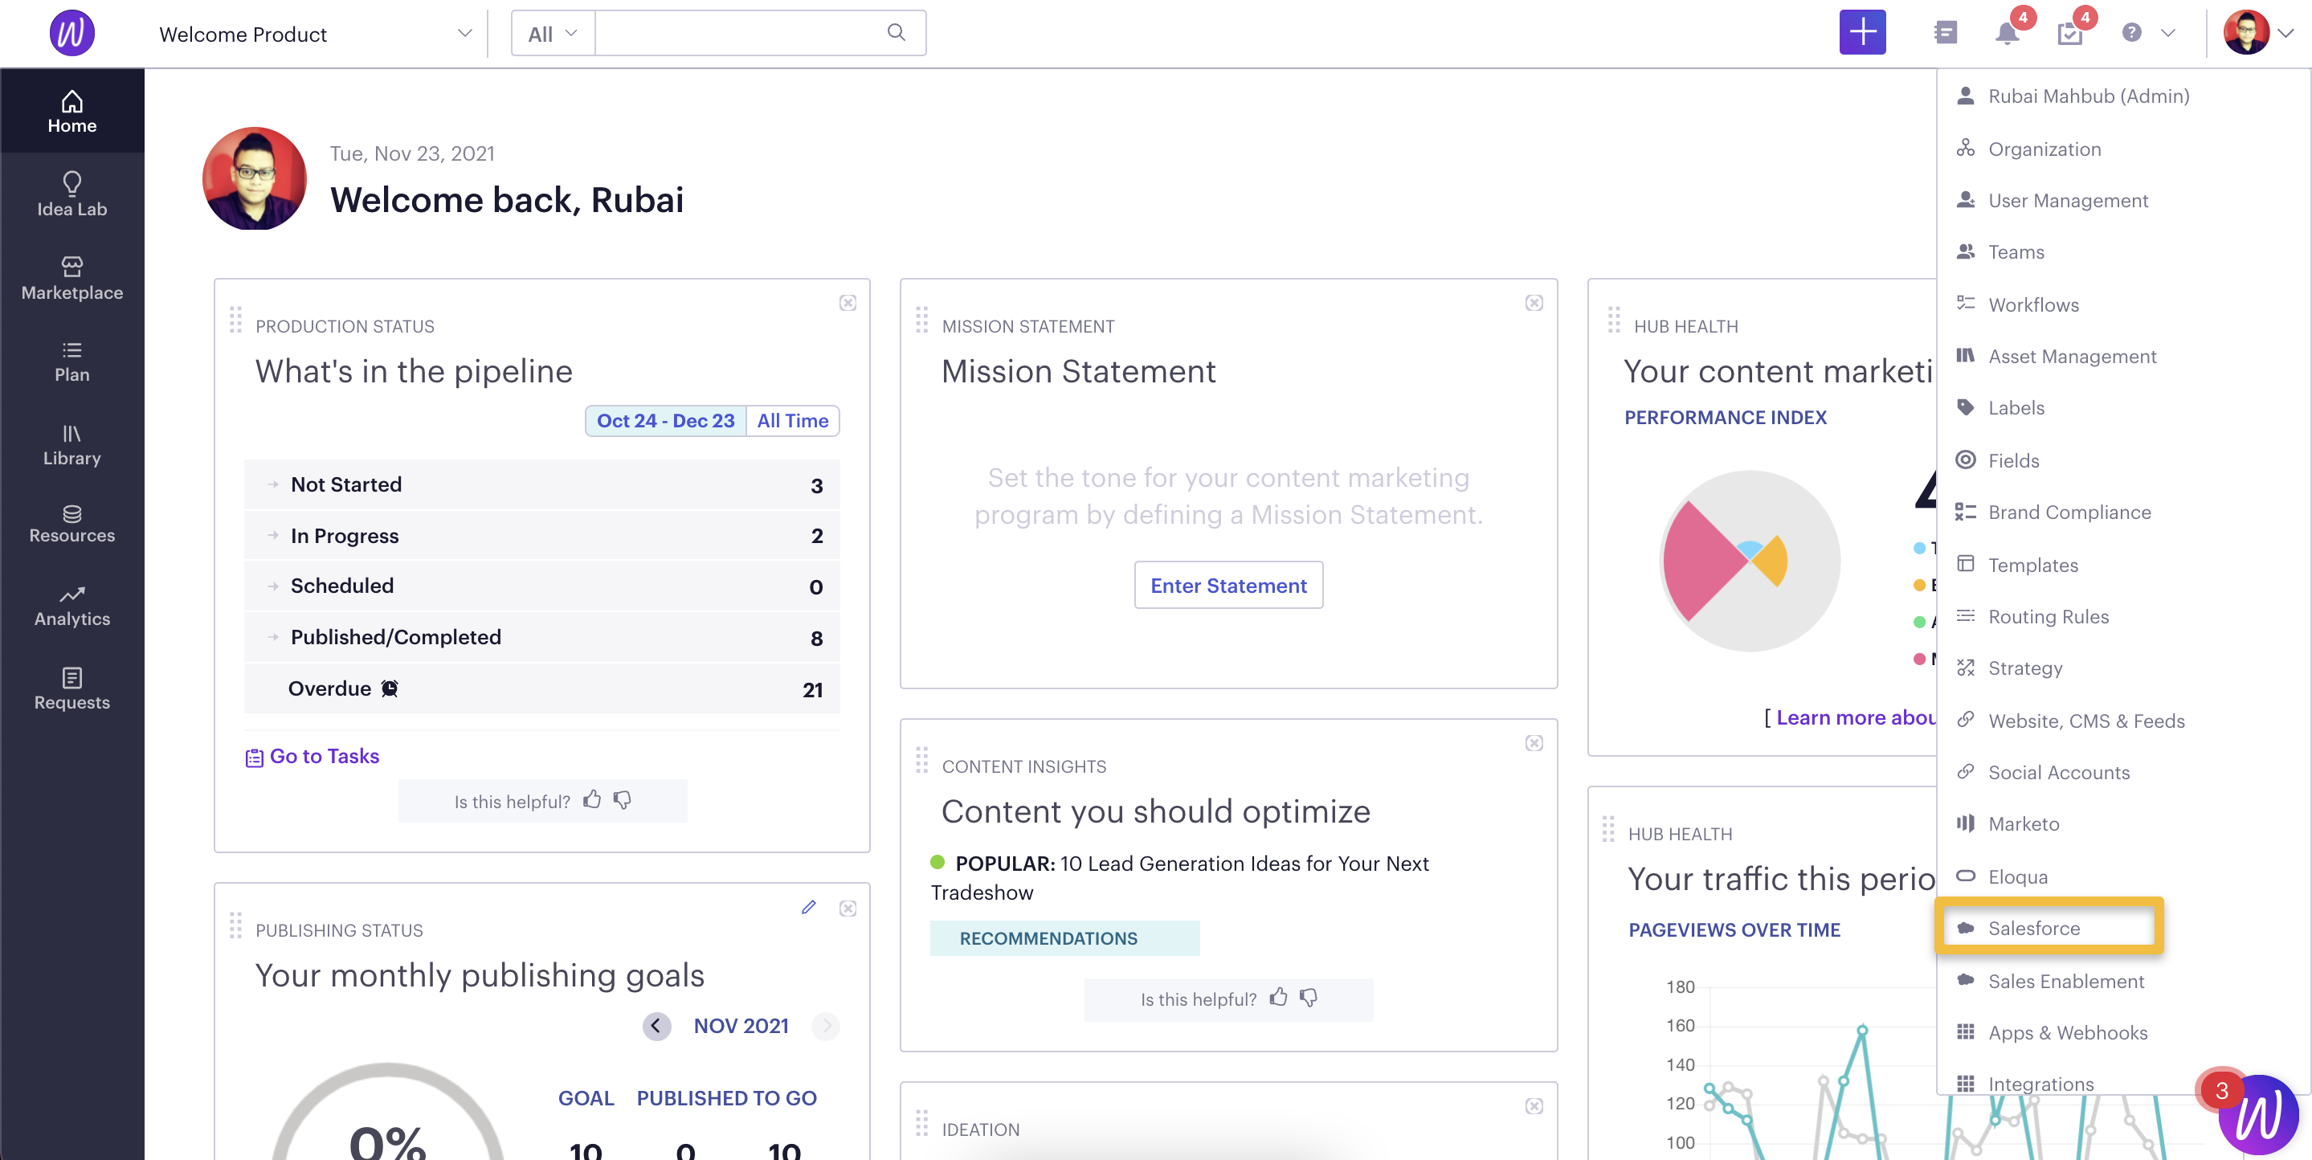Viewport: 2312px width, 1160px height.
Task: Open Social Accounts menu item
Action: tap(2058, 772)
